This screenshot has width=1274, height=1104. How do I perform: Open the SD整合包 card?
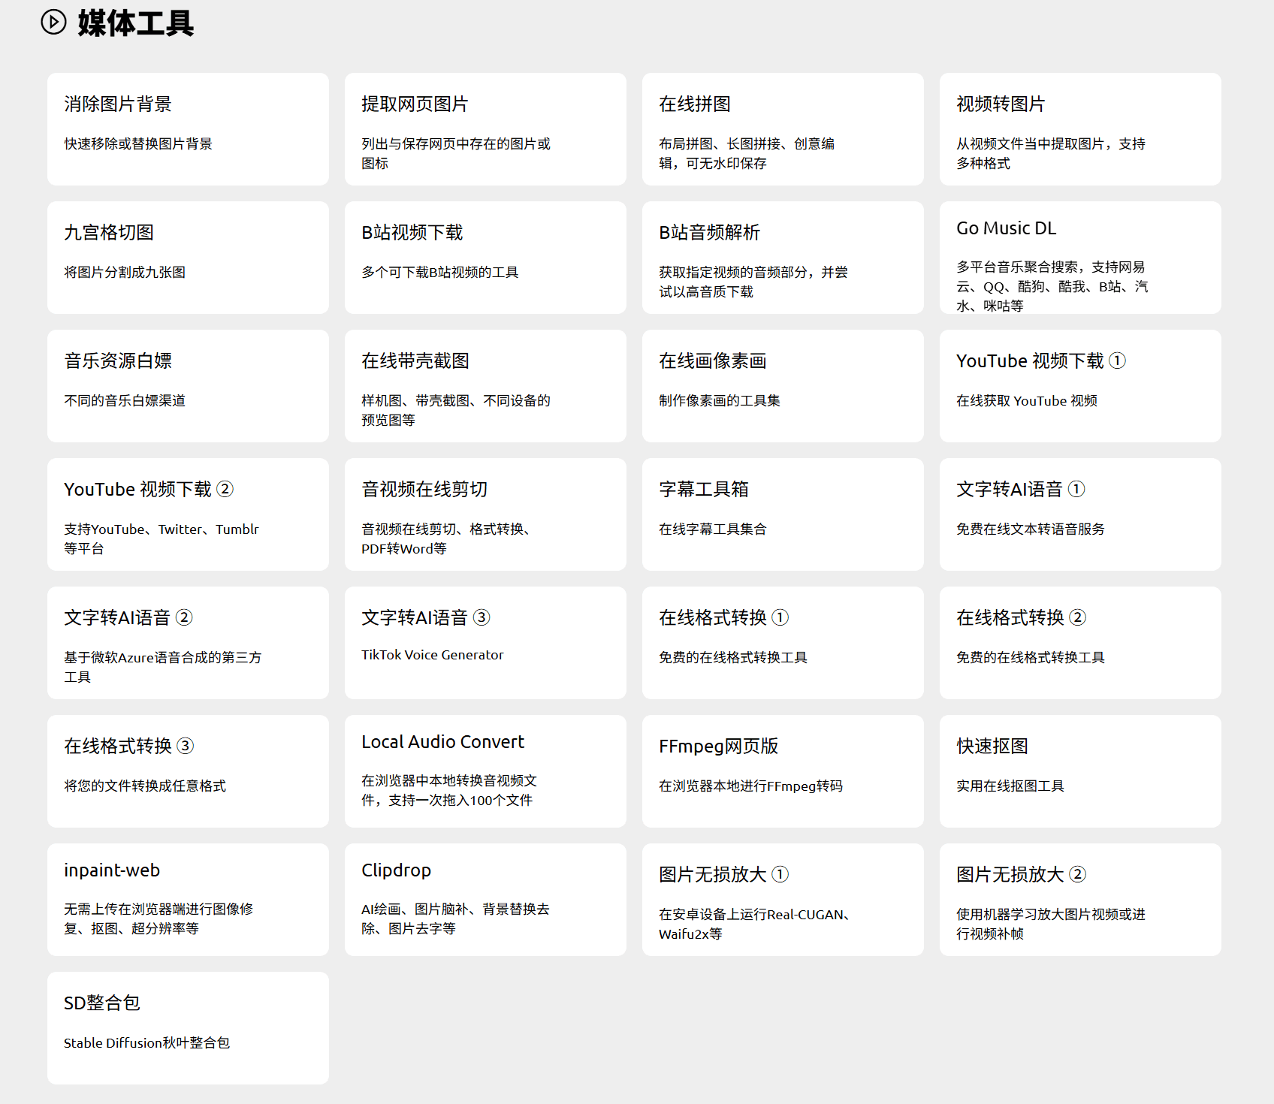click(188, 1028)
